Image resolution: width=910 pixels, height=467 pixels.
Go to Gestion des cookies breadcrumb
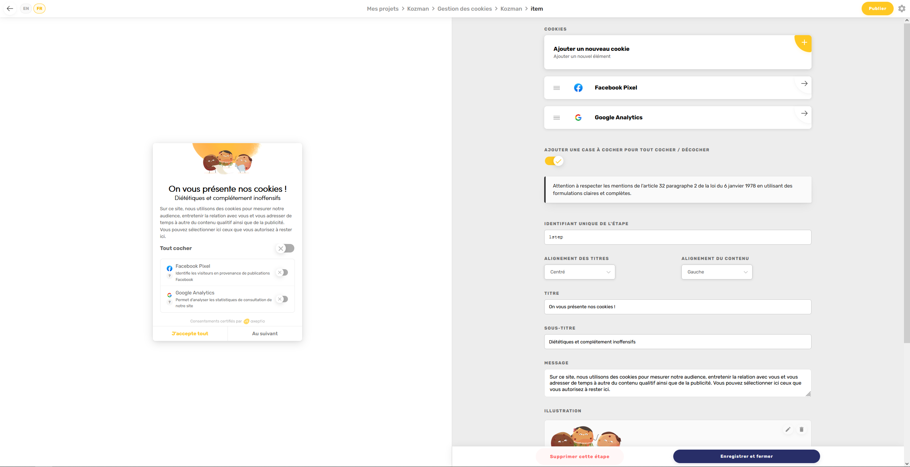(465, 9)
